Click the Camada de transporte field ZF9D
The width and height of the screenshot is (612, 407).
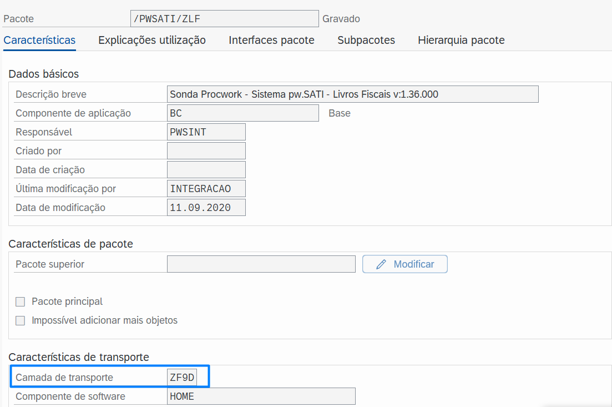point(182,378)
